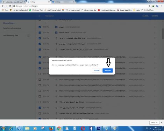The width and height of the screenshot is (164, 131).
Task: Check the unchecked TRO Google search entry
Action: click(40, 102)
